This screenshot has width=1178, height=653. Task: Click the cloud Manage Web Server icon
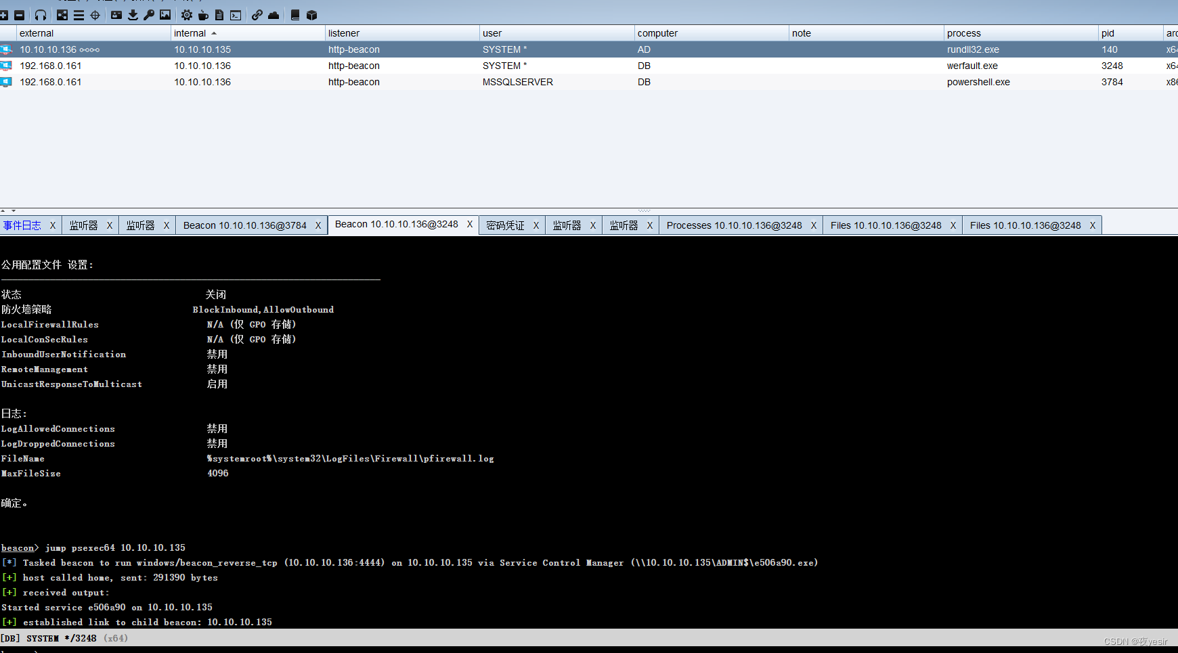click(x=274, y=15)
